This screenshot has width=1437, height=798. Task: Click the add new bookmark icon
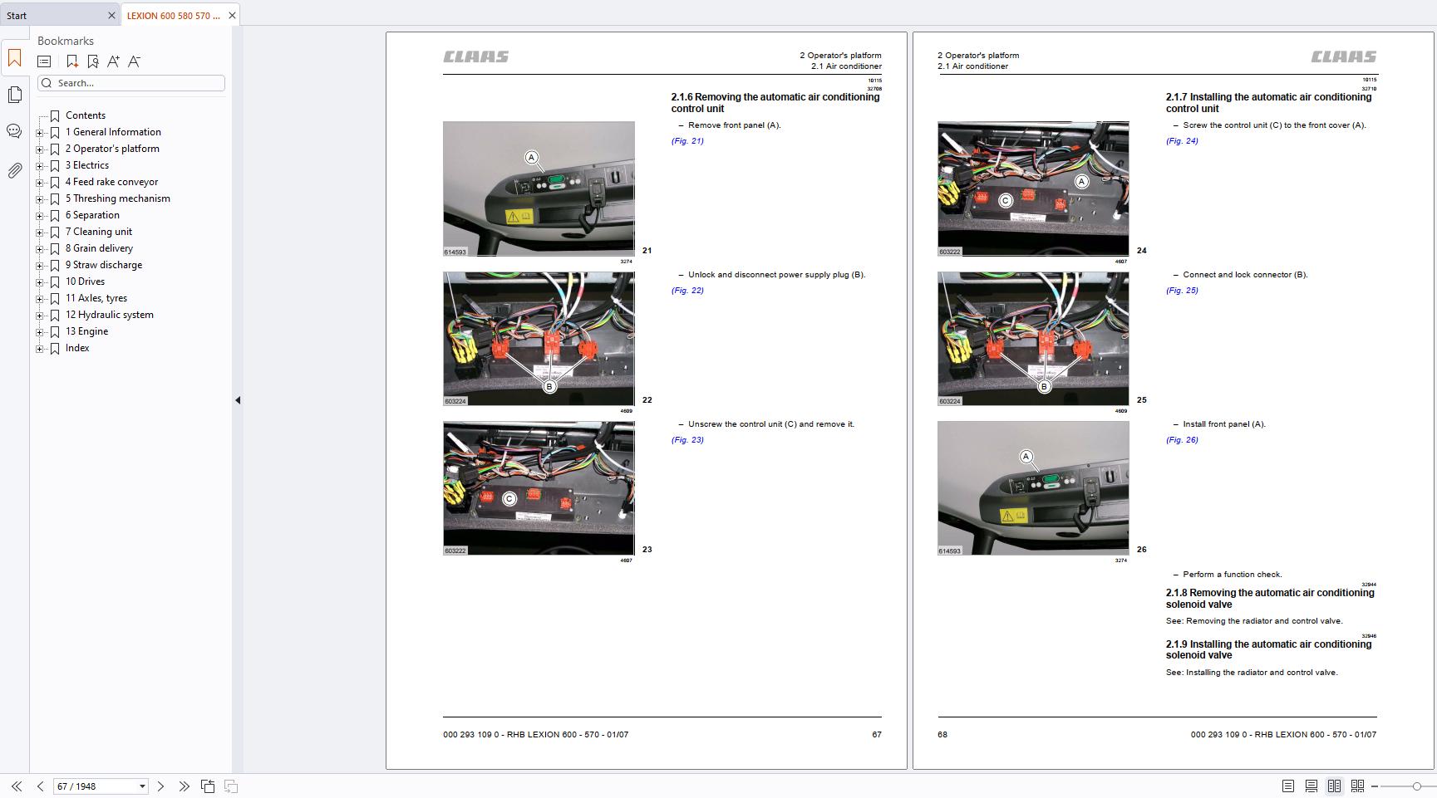pos(72,61)
